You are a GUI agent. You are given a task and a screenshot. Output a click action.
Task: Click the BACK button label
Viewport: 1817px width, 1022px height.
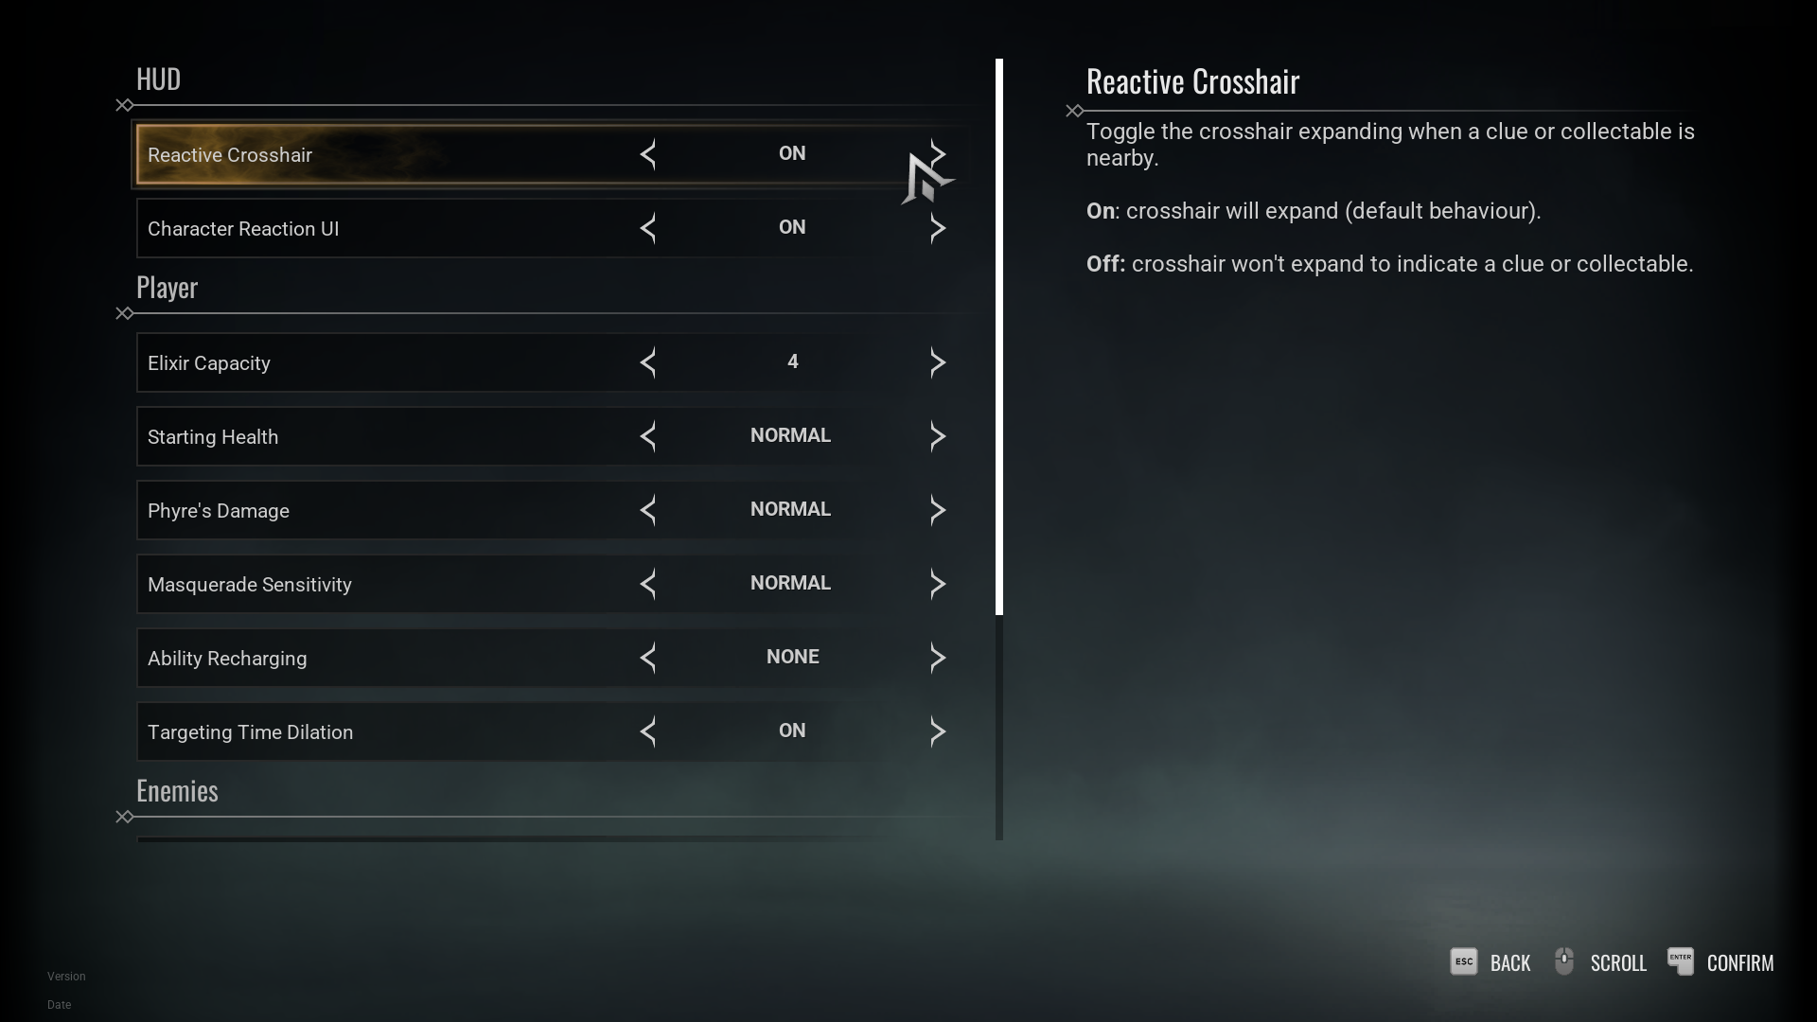(x=1509, y=963)
